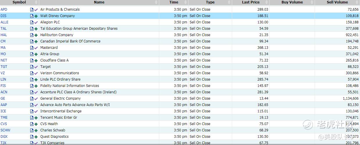360x145 pixels.
Task: Click the checkmark icon in the GE row
Action: click(36, 98)
